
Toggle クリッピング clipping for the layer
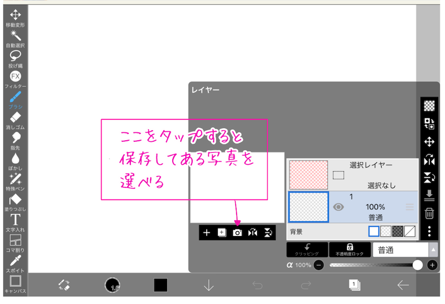click(x=307, y=250)
